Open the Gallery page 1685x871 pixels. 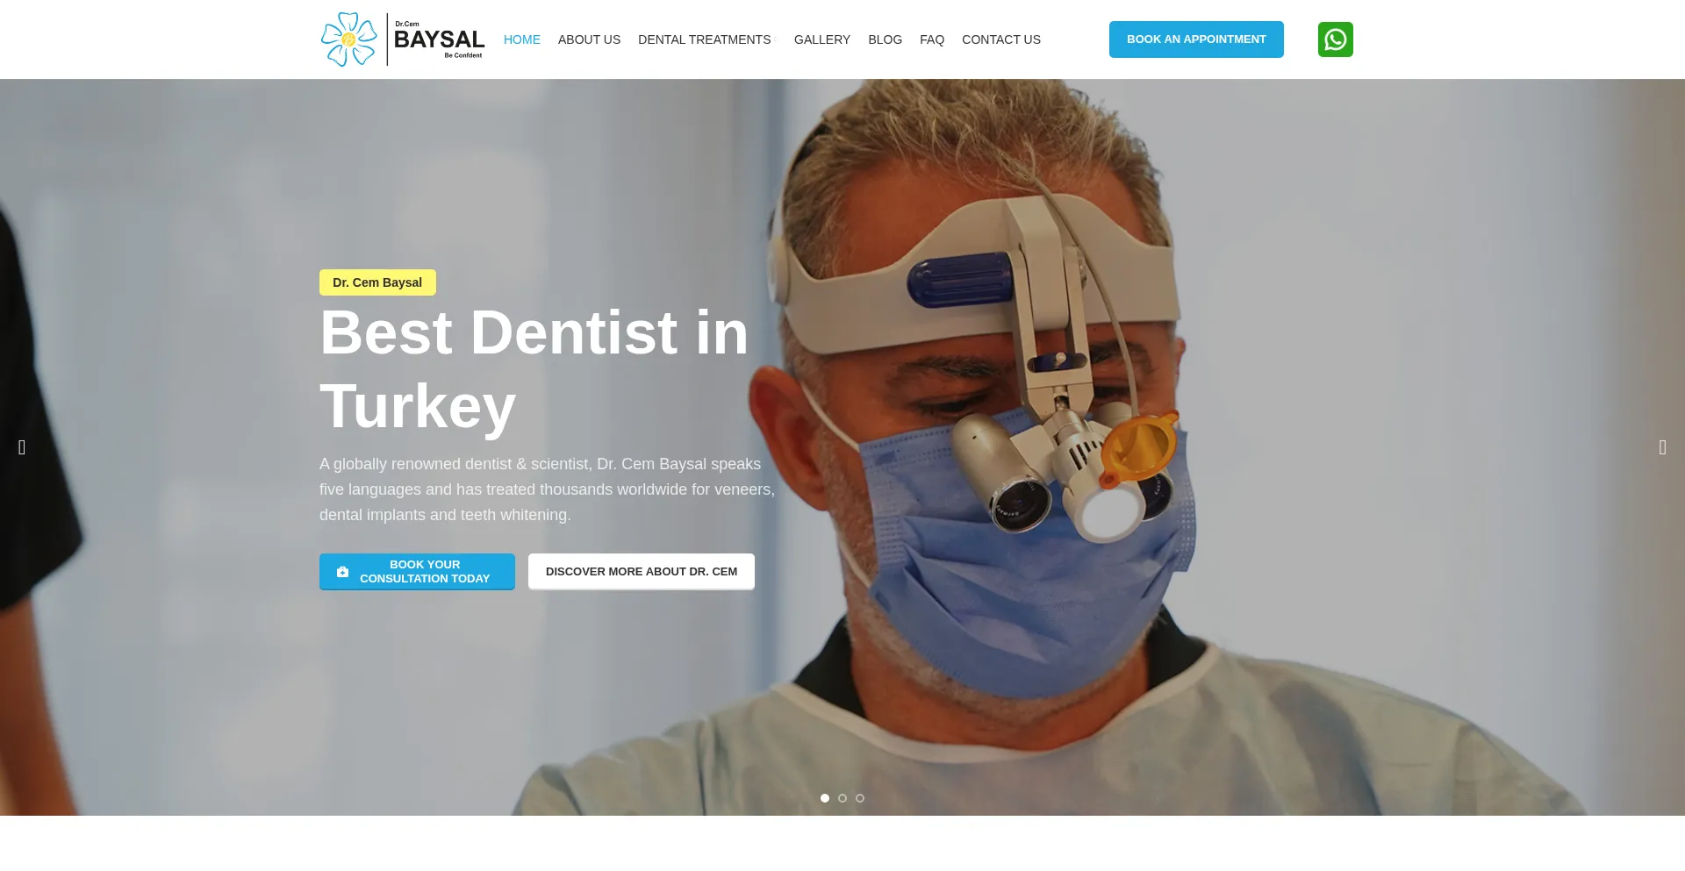coord(822,39)
